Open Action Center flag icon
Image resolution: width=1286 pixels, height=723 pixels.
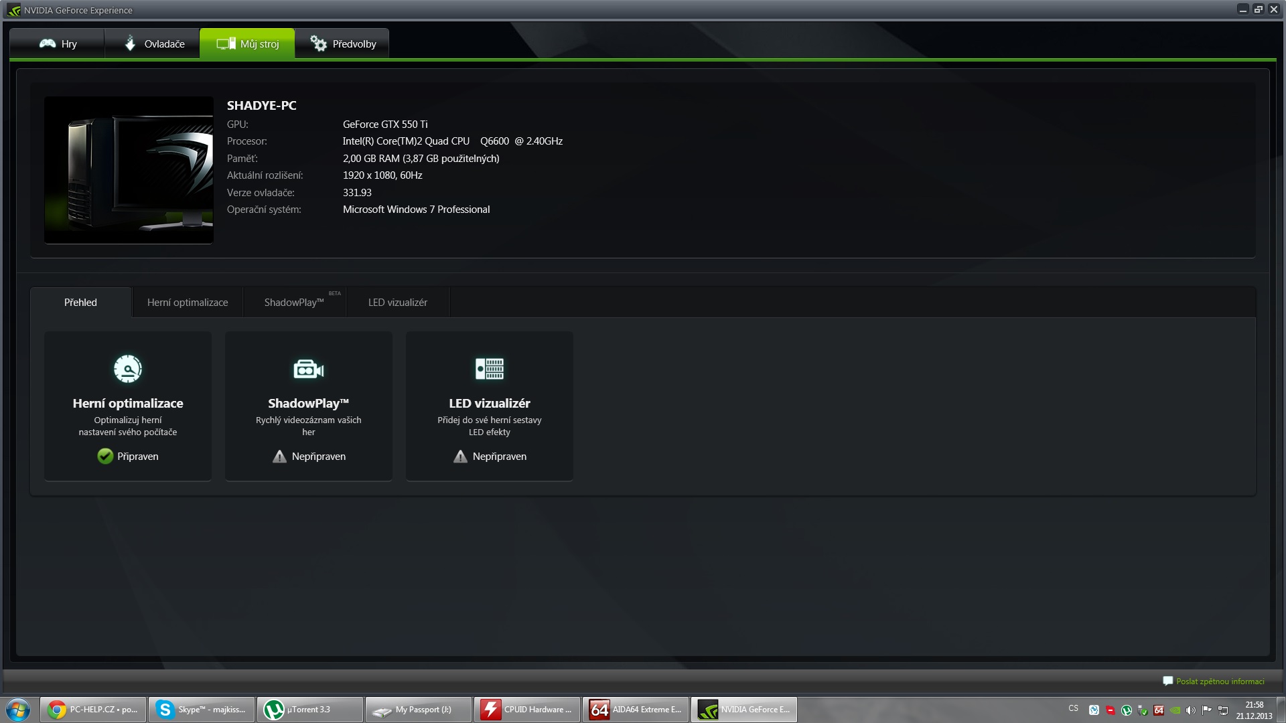click(x=1207, y=710)
